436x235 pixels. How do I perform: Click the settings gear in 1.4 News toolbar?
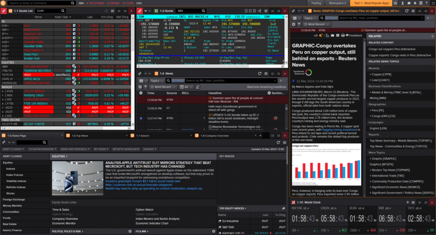[140, 87]
